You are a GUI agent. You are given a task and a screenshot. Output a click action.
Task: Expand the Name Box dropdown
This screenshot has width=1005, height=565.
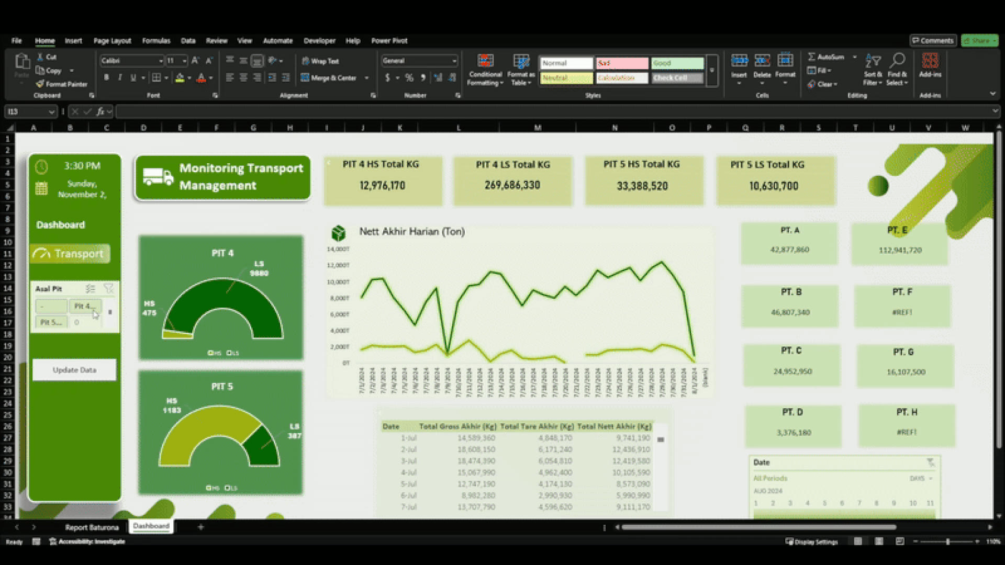coord(51,111)
